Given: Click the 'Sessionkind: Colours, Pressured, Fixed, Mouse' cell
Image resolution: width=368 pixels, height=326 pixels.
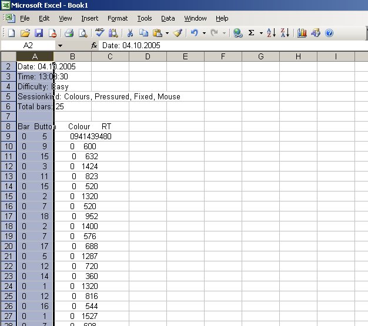Looking at the screenshot, I should click(35, 96).
